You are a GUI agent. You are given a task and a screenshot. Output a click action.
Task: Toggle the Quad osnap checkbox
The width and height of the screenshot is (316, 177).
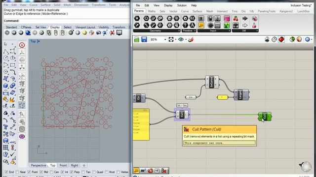coord(94,172)
